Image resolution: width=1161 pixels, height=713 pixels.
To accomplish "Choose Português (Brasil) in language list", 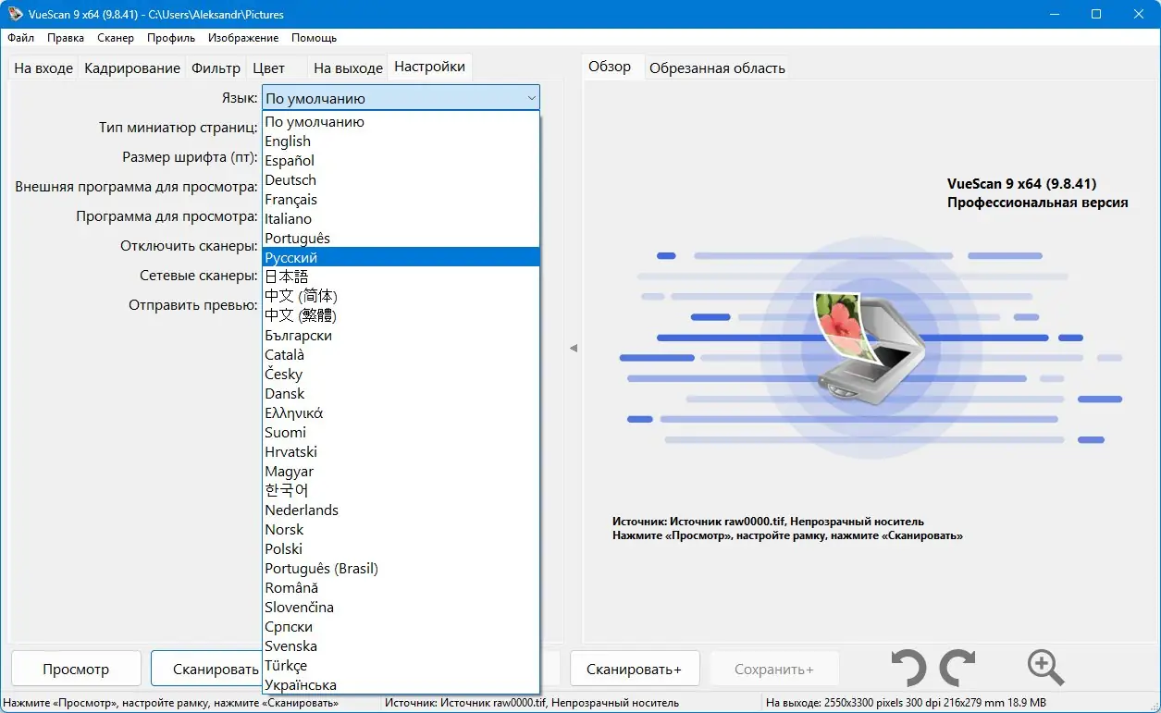I will pos(401,568).
